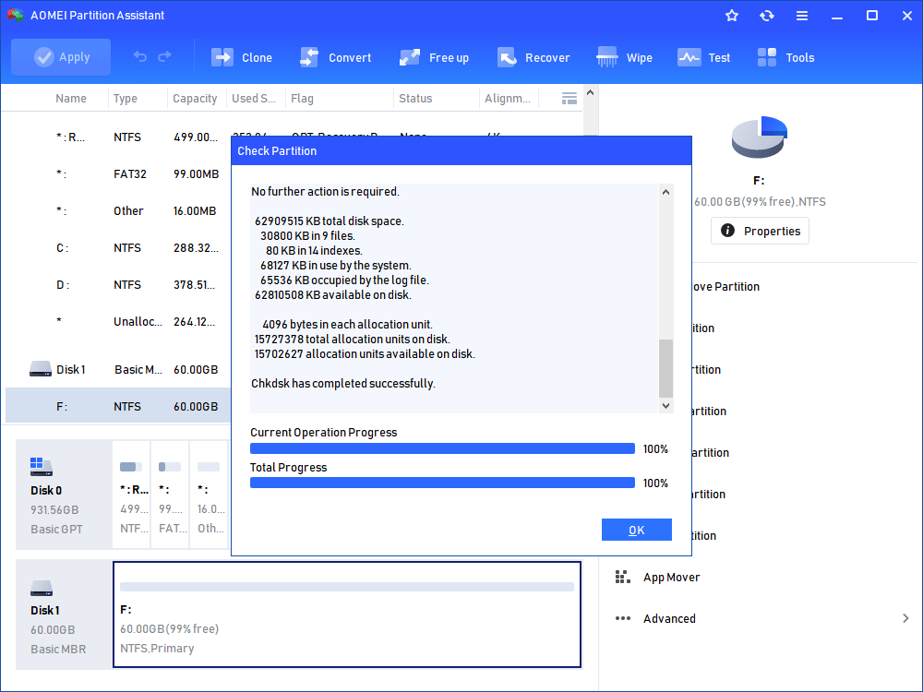The width and height of the screenshot is (923, 692).
Task: Open the Wipe tool
Action: coord(625,57)
